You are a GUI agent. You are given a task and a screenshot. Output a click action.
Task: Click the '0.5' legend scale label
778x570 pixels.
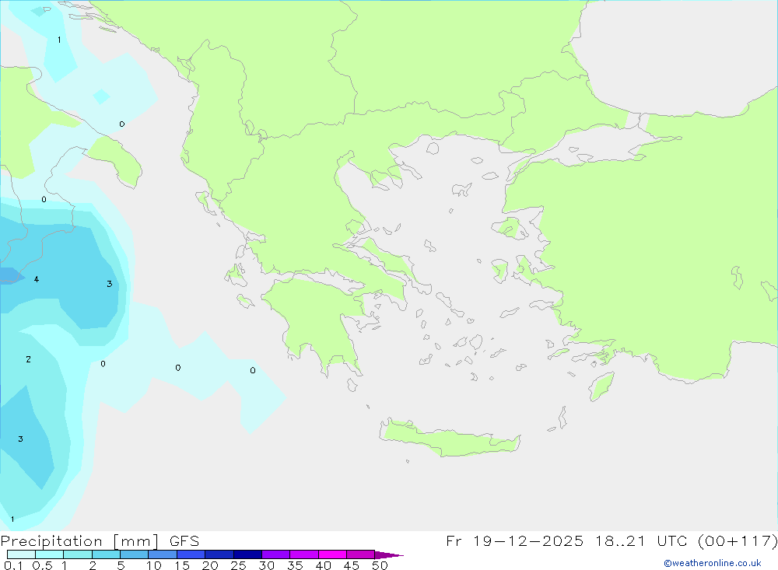[42, 565]
